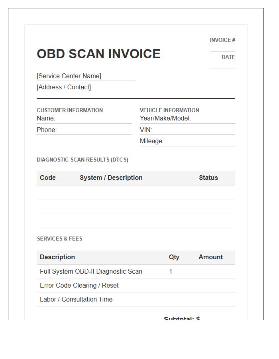Screen dimensions: 279x359
Task: Click the DATE label
Action: coord(228,57)
